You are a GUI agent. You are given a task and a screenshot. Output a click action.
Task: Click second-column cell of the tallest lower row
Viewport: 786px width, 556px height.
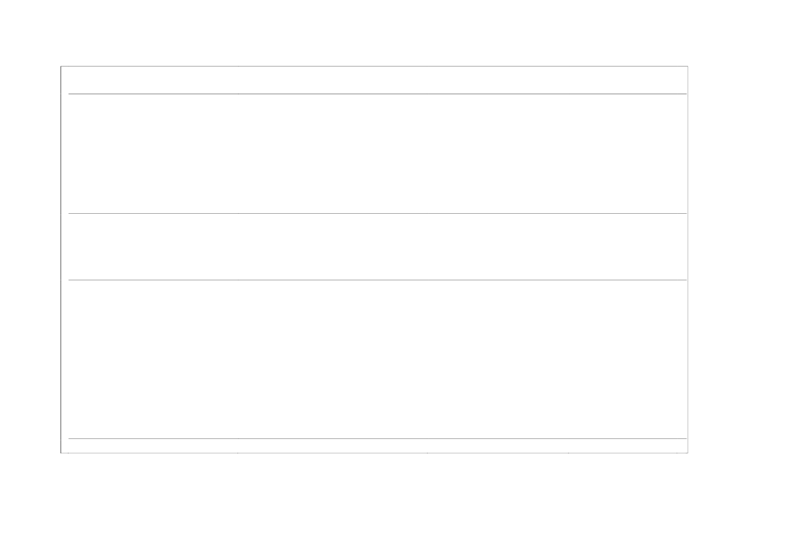pos(332,360)
